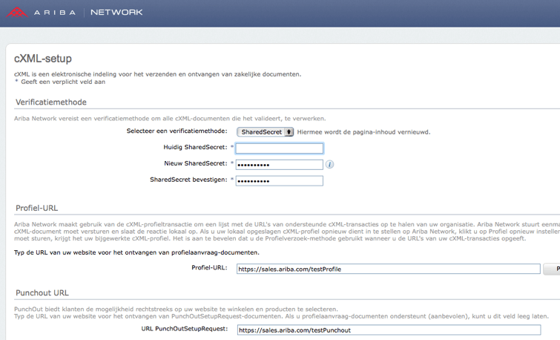
Task: Select the SharedSecret bevestigen field
Action: [x=280, y=180]
